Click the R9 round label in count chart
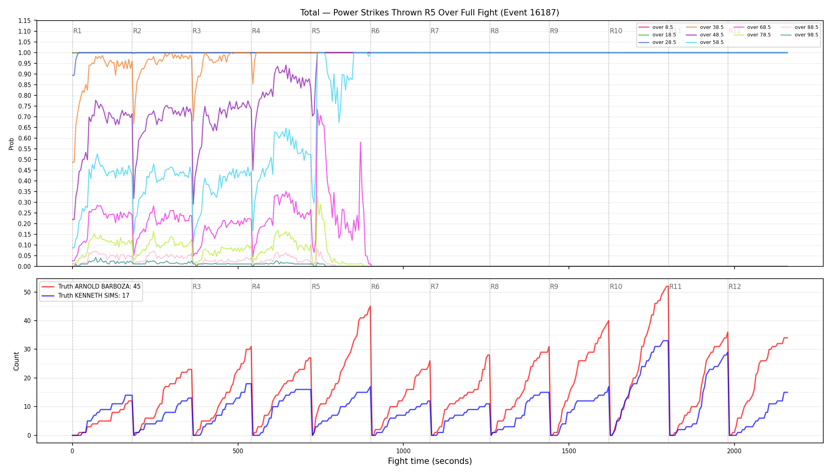This screenshot has height=475, width=832. (x=554, y=287)
